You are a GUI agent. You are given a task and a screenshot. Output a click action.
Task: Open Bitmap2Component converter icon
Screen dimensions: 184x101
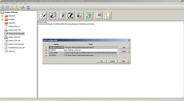tap(89, 15)
